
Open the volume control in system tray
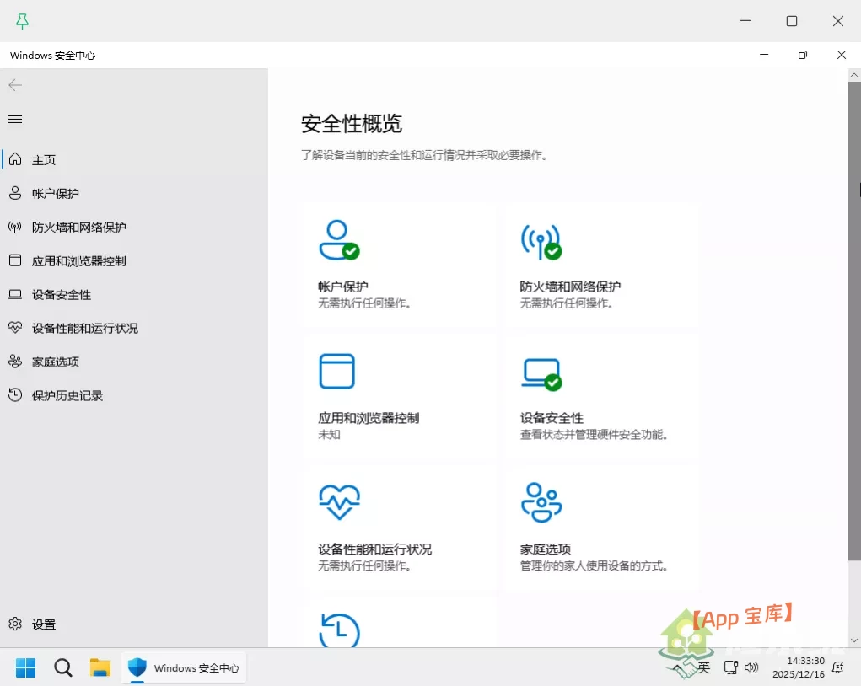click(x=751, y=667)
